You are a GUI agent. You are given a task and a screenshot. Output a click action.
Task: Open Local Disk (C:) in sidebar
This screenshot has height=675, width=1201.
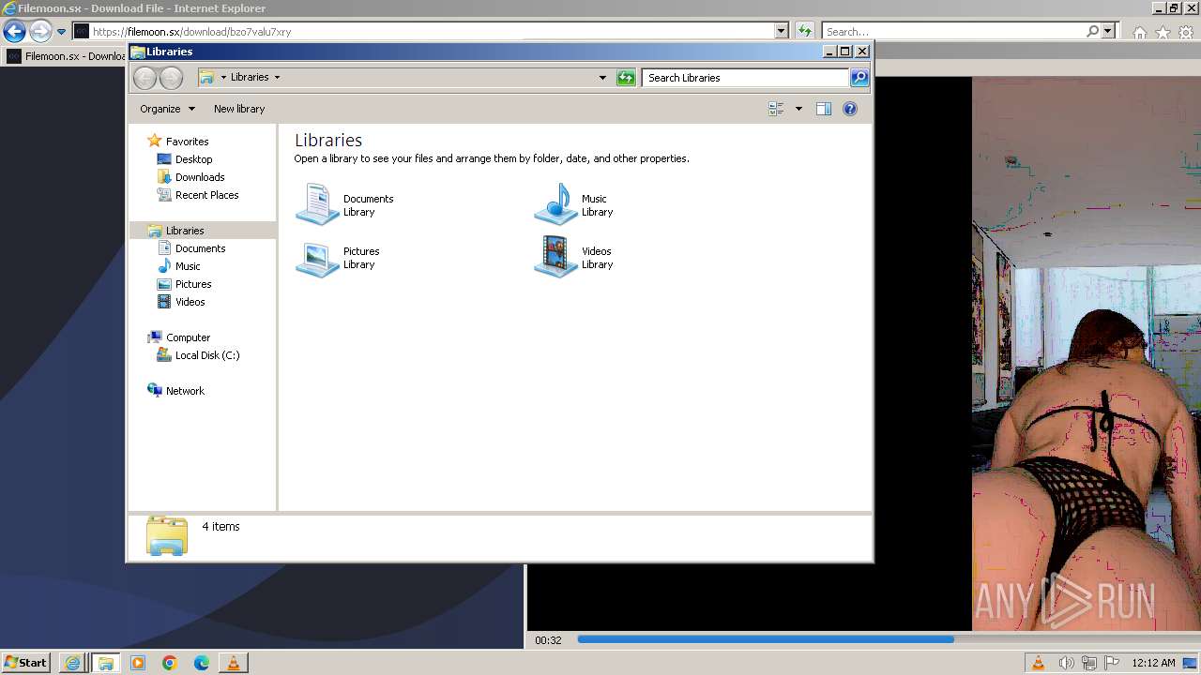click(x=206, y=355)
